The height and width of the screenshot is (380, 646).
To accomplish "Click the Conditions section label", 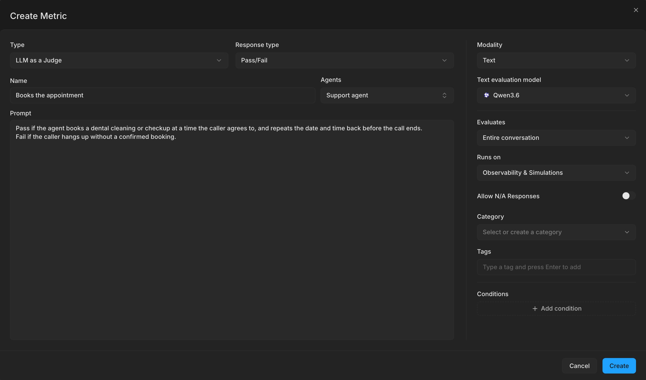I will click(492, 294).
